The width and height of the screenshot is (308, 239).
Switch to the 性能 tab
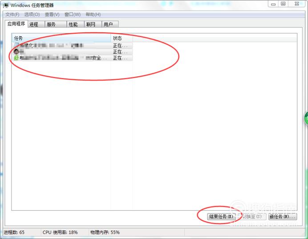(75, 24)
